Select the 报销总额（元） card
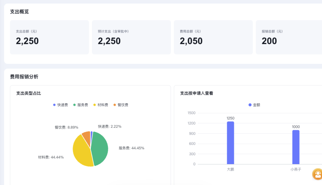322x185 pixels. pyautogui.click(x=289, y=37)
